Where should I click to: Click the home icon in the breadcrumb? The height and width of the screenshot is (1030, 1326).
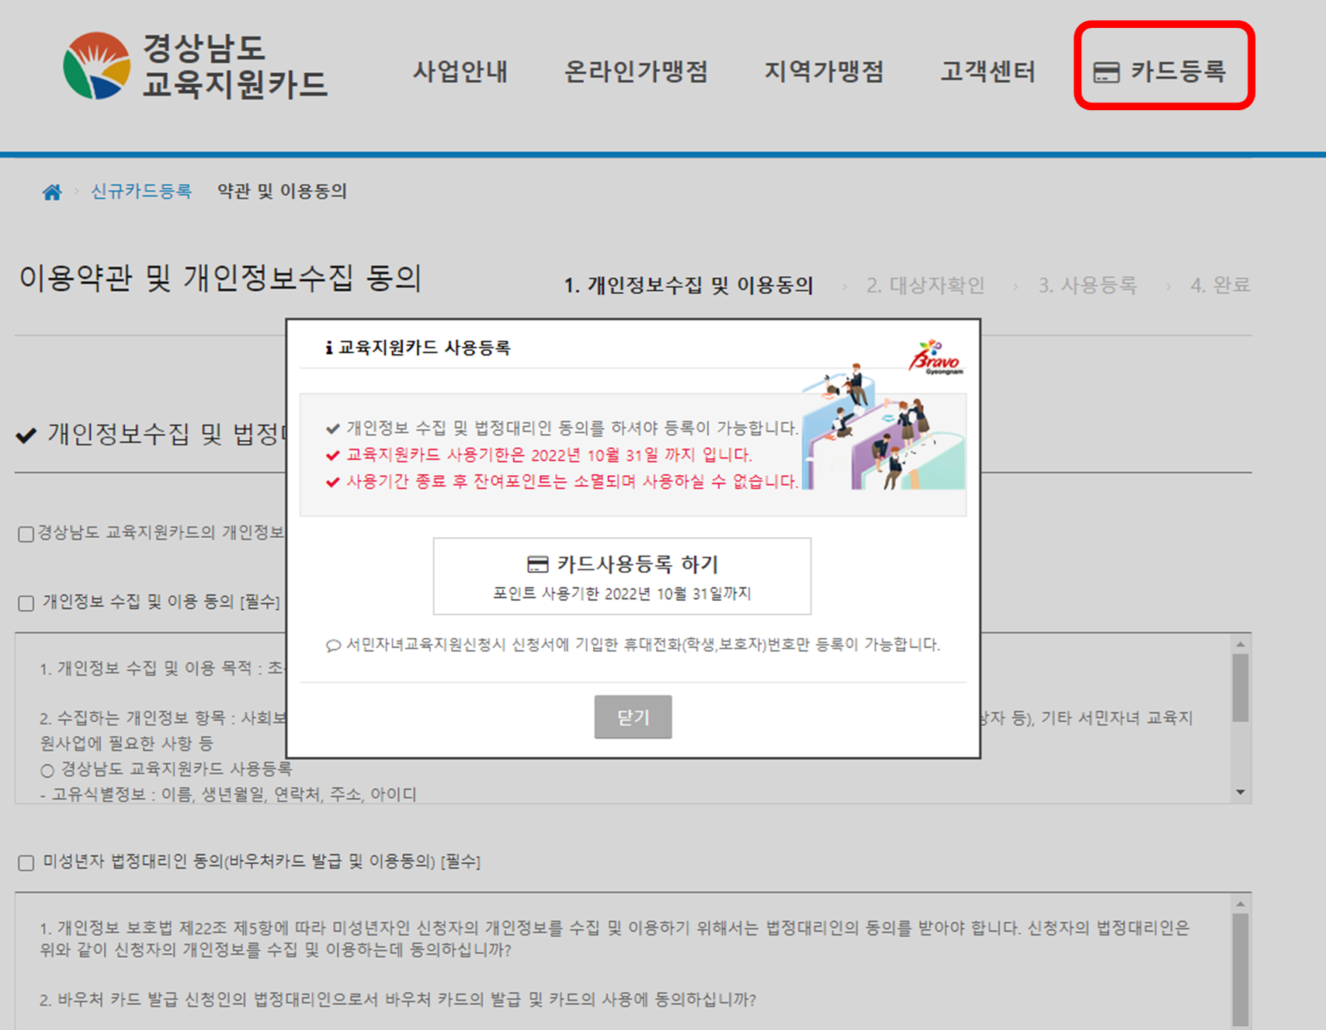click(52, 192)
